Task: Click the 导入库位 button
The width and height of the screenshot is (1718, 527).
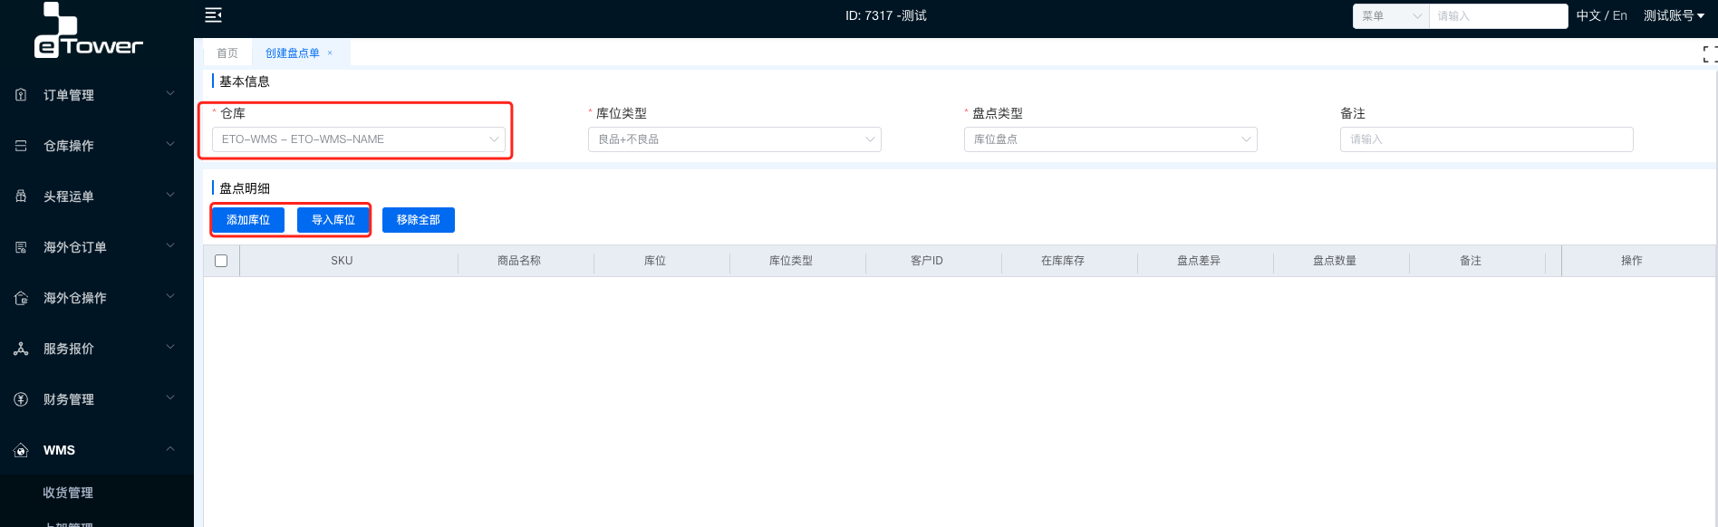Action: (x=333, y=220)
